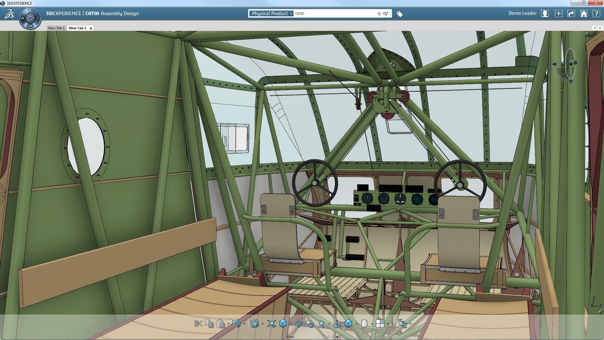Activate the Rotate view tool
The image size is (604, 340).
[x=310, y=324]
